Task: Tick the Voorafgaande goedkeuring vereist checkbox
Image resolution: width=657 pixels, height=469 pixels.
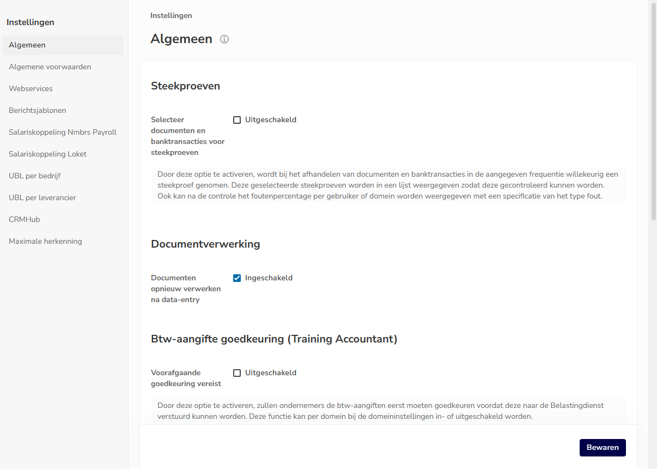Action: click(x=237, y=373)
